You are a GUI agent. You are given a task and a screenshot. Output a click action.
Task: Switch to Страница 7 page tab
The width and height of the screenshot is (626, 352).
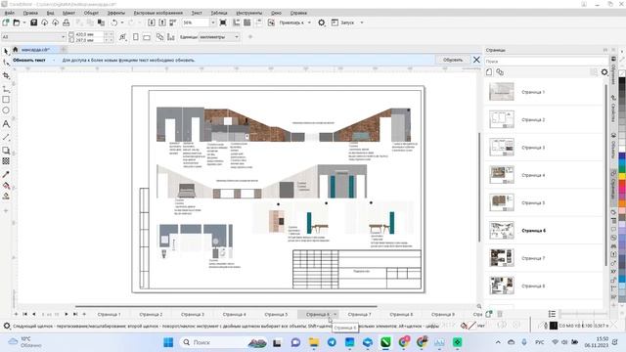click(359, 315)
